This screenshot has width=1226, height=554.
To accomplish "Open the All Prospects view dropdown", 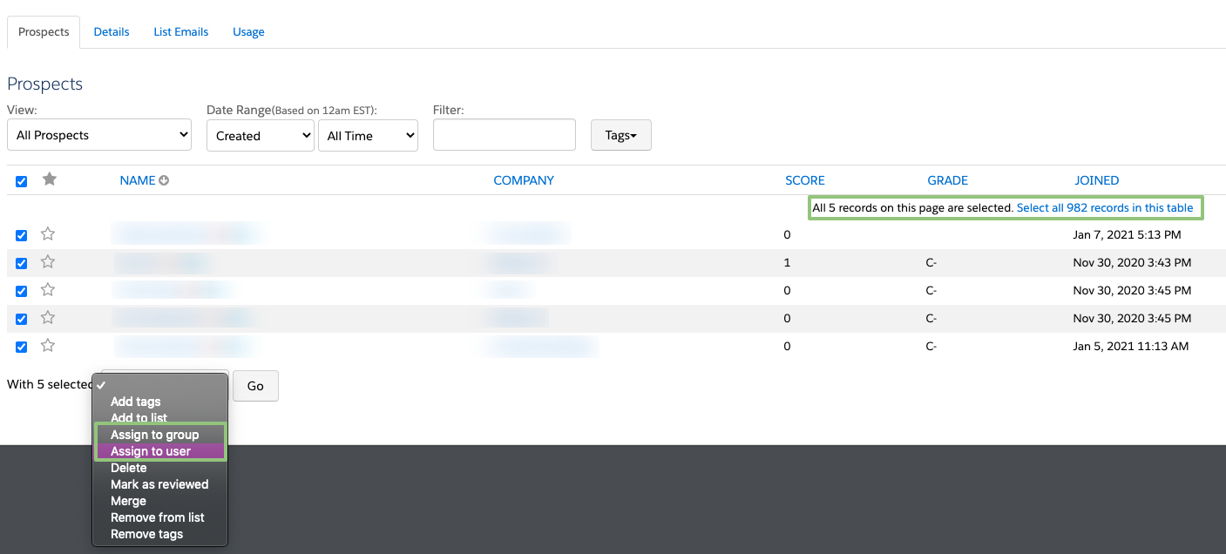I will tap(99, 135).
